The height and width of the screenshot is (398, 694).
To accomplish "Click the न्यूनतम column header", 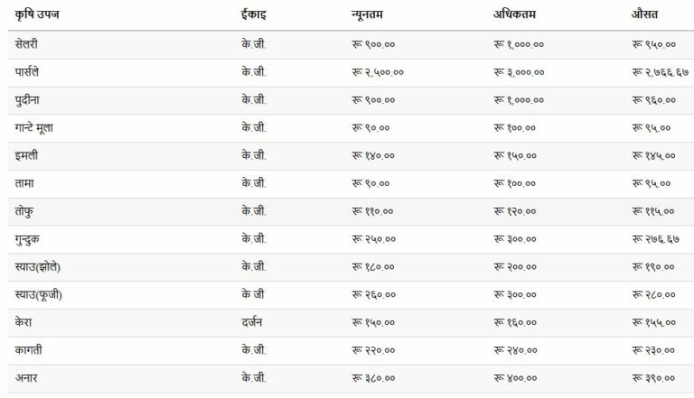I will 367,14.
